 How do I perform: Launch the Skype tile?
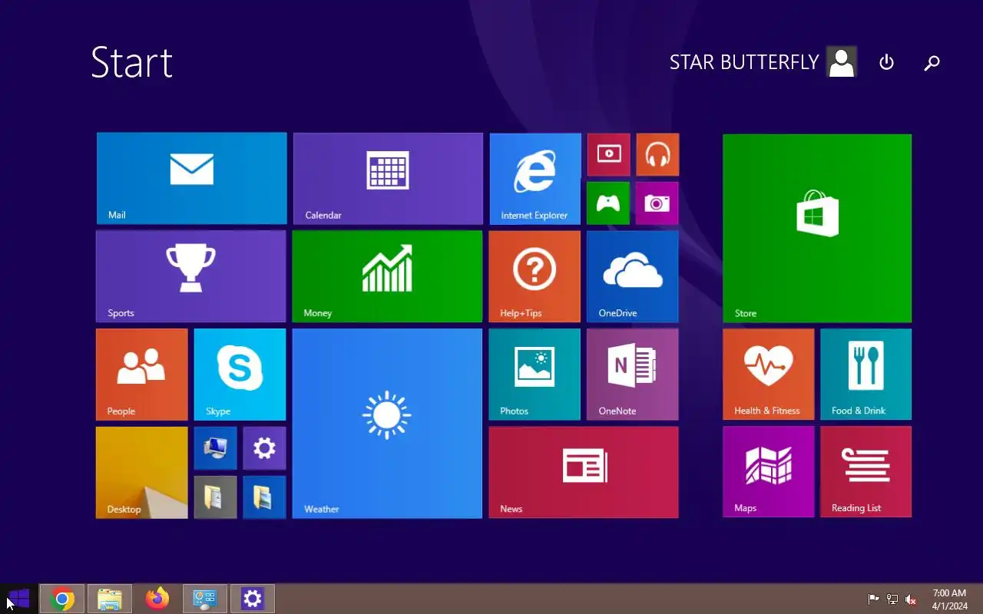[x=240, y=375]
